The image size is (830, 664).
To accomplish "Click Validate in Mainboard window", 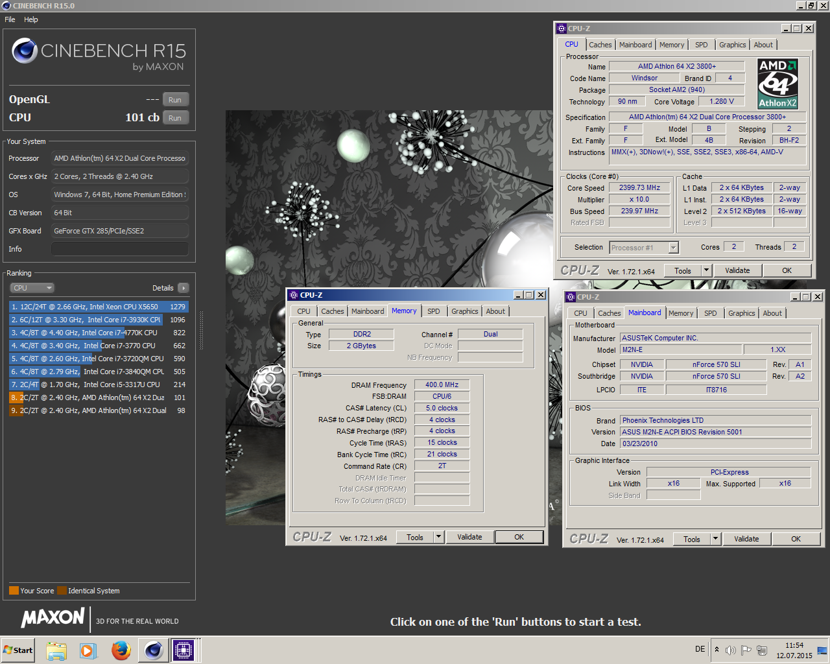I will pos(746,539).
